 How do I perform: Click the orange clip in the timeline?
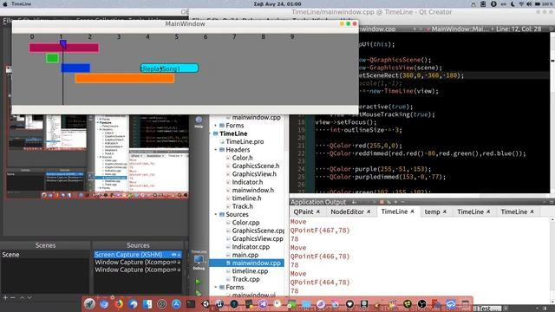point(125,78)
